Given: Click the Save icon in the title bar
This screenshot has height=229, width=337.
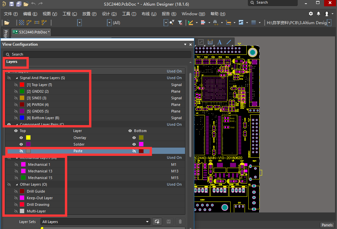Looking at the screenshot, I should [12, 4].
